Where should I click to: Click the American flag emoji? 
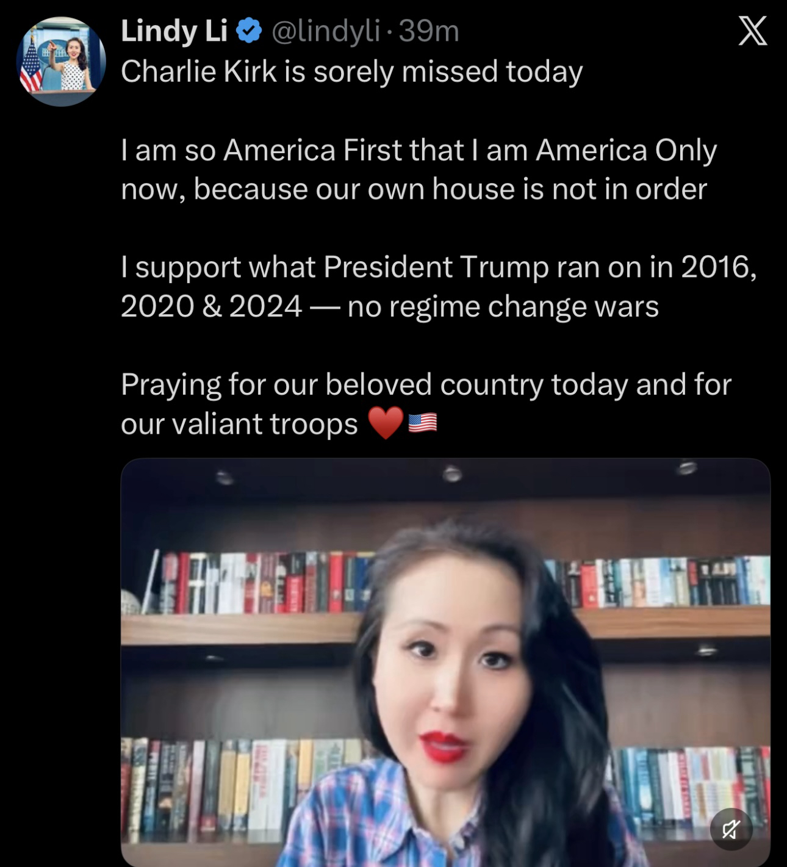click(x=422, y=423)
